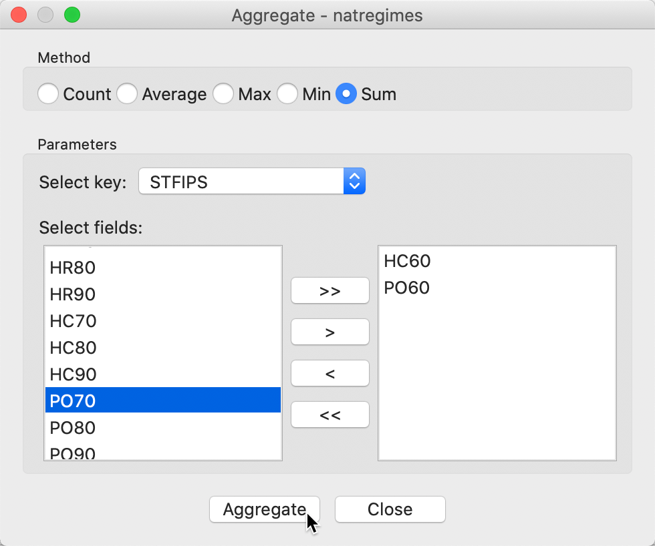Select PO60 in the chosen fields list

tap(497, 288)
